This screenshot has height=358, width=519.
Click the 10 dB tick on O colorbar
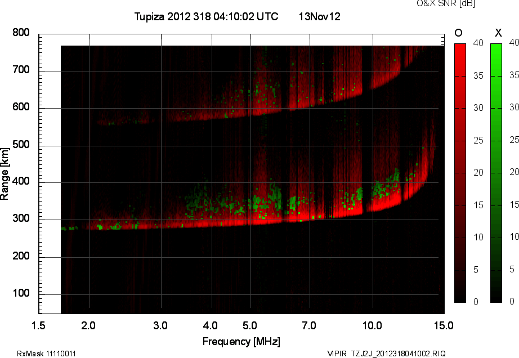(478, 237)
